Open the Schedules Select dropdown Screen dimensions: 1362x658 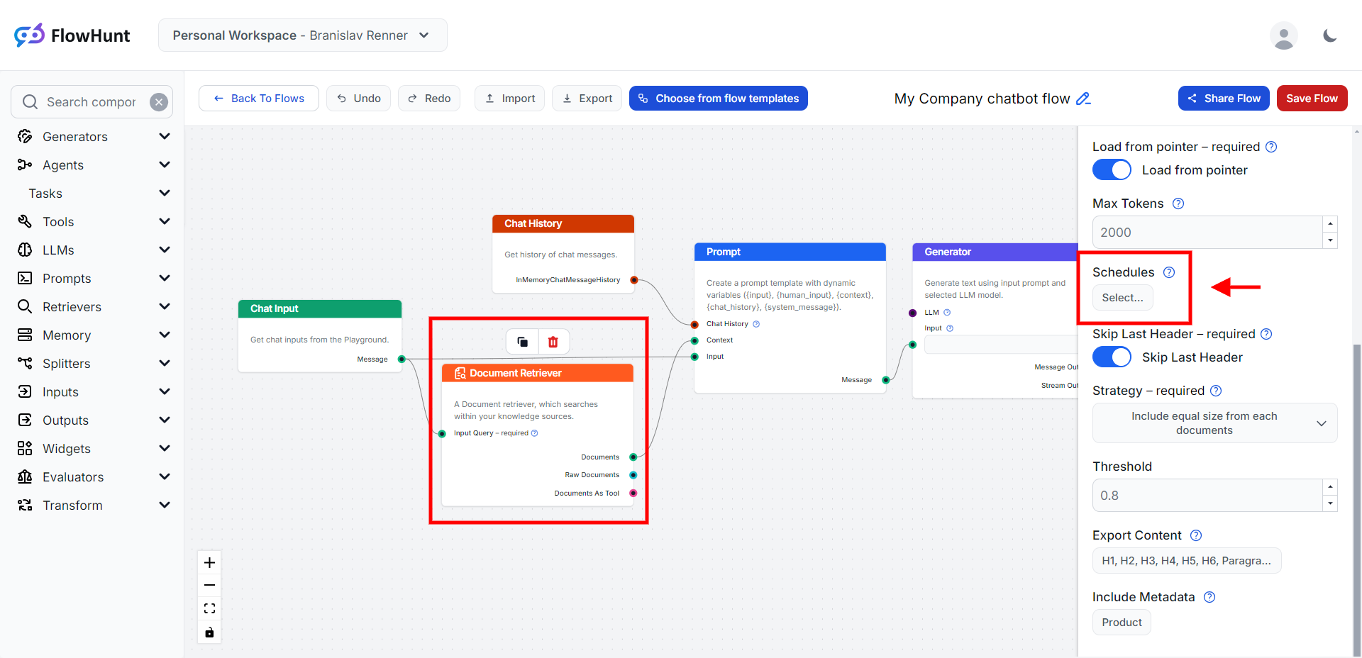click(1122, 298)
